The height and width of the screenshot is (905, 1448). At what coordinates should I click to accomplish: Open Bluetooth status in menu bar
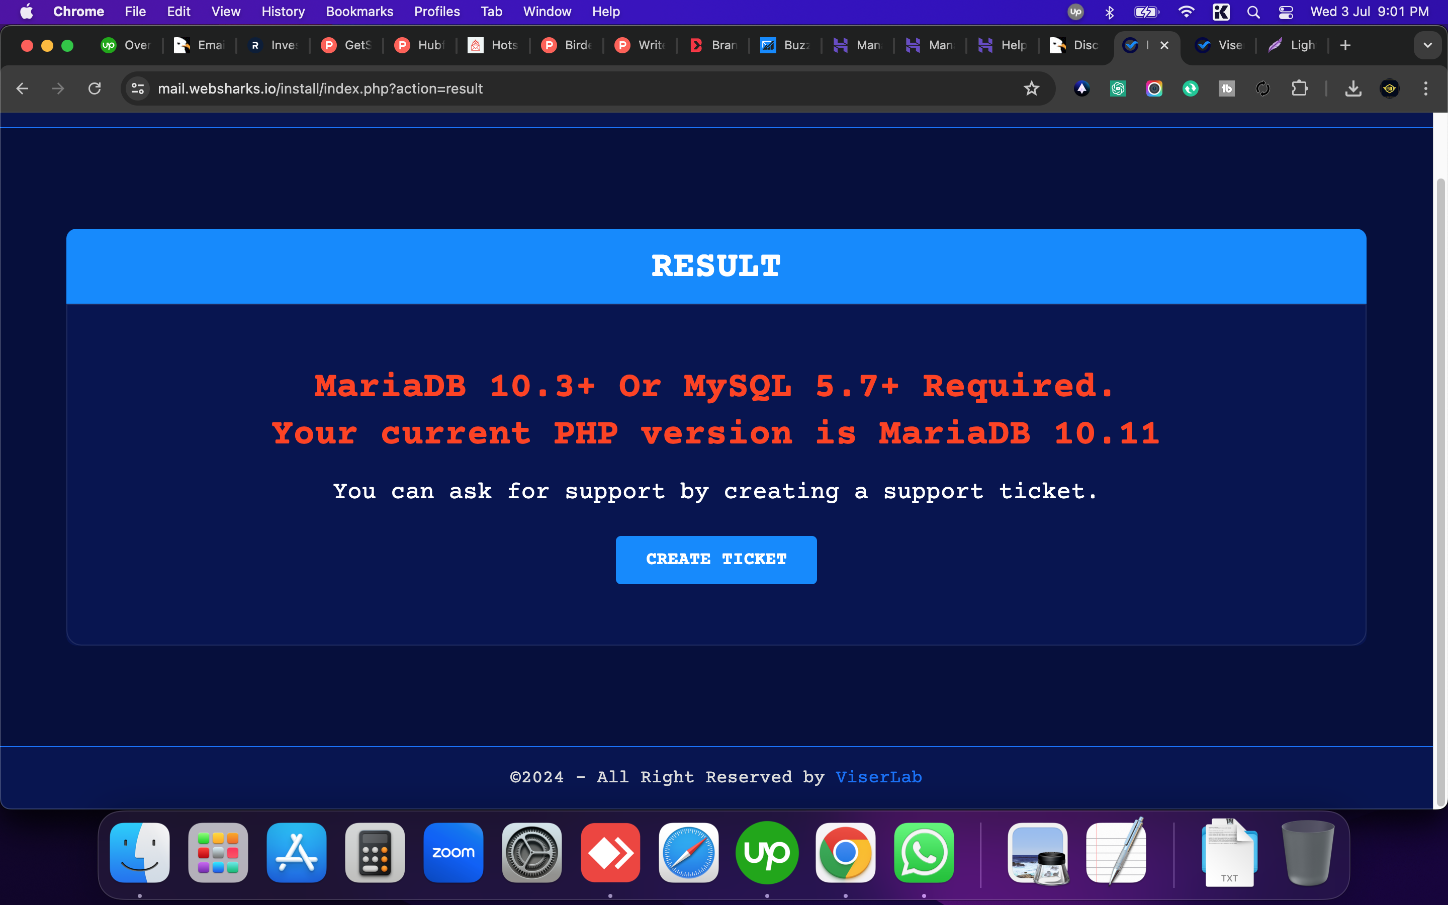1109,12
